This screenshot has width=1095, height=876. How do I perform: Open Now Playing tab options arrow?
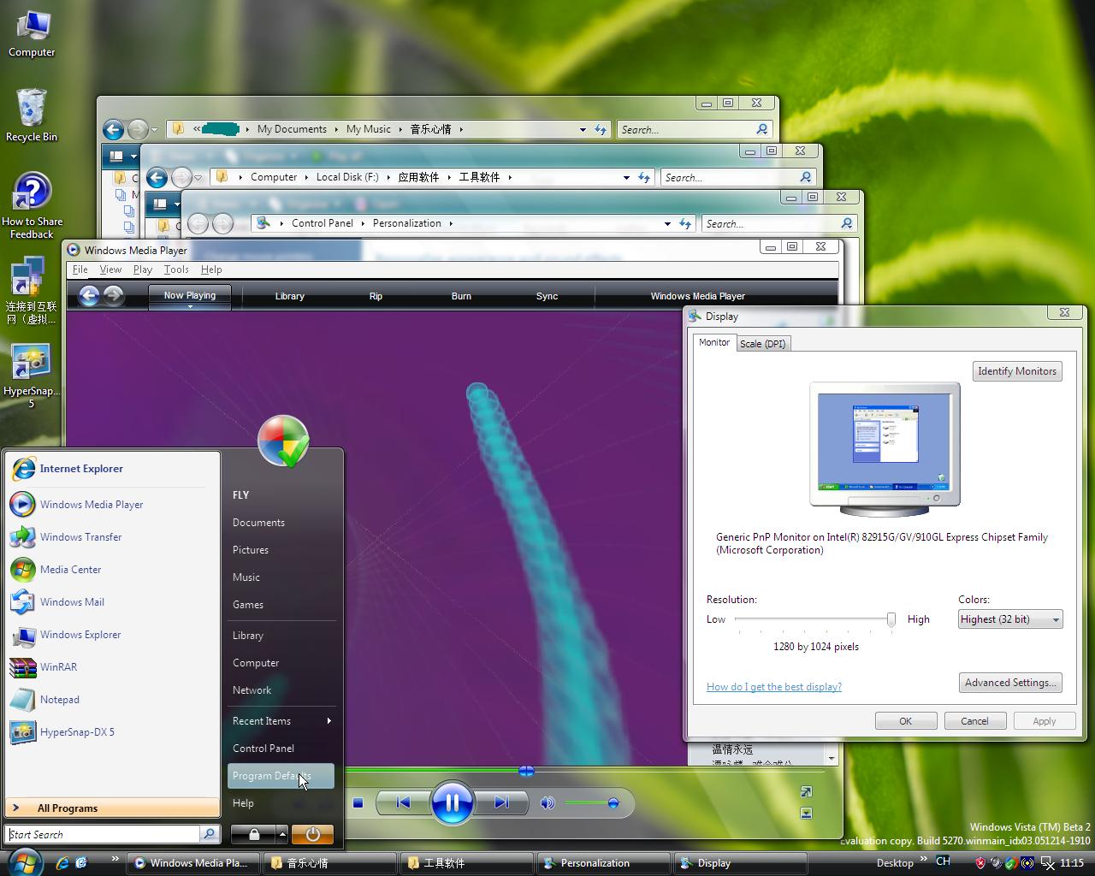[x=190, y=306]
